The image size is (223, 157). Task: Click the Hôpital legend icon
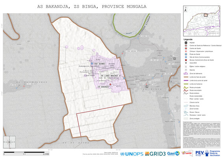186,43
